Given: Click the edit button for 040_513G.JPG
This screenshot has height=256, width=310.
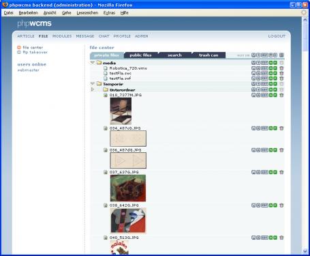Looking at the screenshot, I should tap(264, 238).
